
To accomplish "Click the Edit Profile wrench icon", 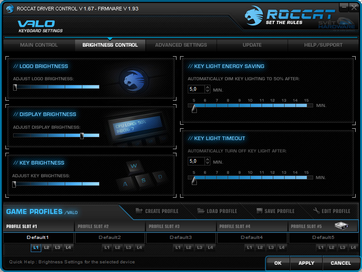I will (316, 211).
